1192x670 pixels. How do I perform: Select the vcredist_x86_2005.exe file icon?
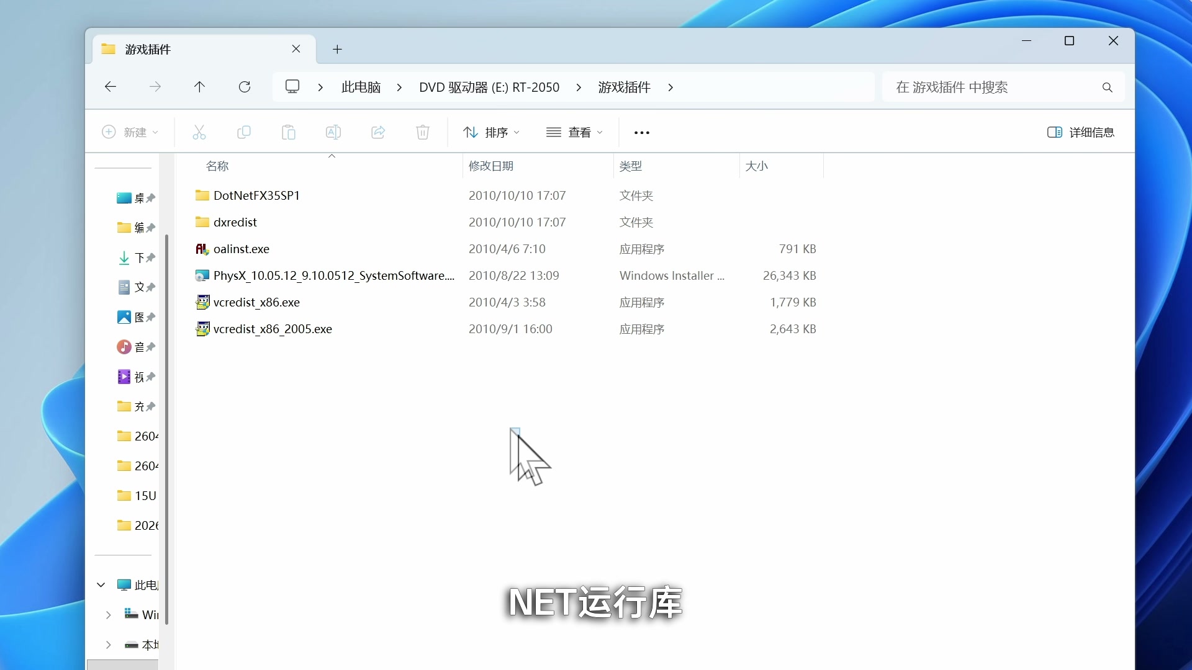click(202, 329)
